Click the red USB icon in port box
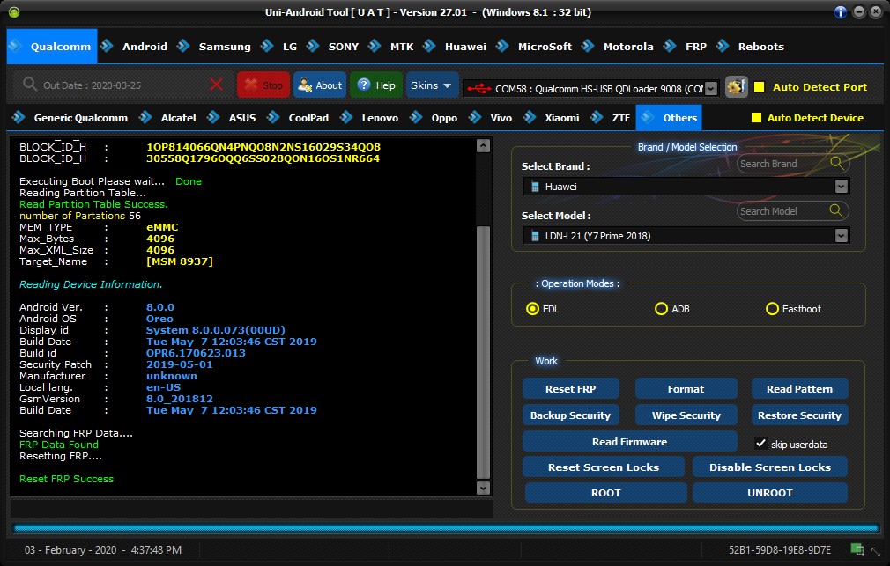The height and width of the screenshot is (566, 890). click(x=478, y=89)
